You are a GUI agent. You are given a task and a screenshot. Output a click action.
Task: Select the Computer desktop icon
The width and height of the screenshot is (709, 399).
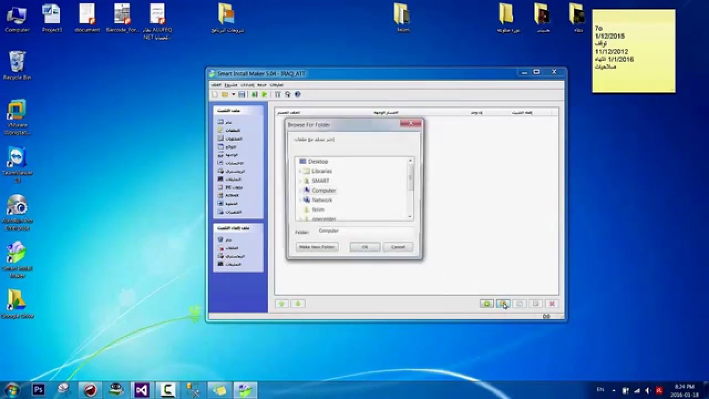click(17, 18)
